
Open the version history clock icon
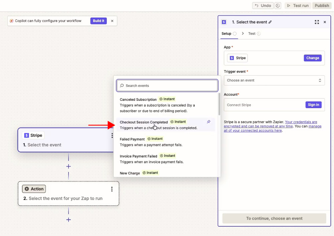(x=278, y=6)
